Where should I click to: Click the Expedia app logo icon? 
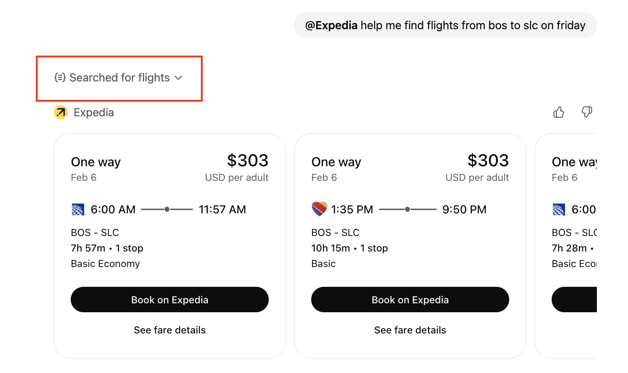point(60,112)
